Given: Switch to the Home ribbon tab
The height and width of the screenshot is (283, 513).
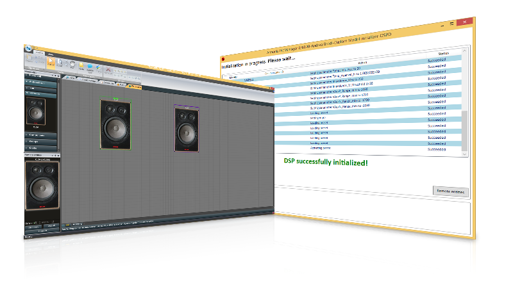Looking at the screenshot, I should (x=38, y=54).
